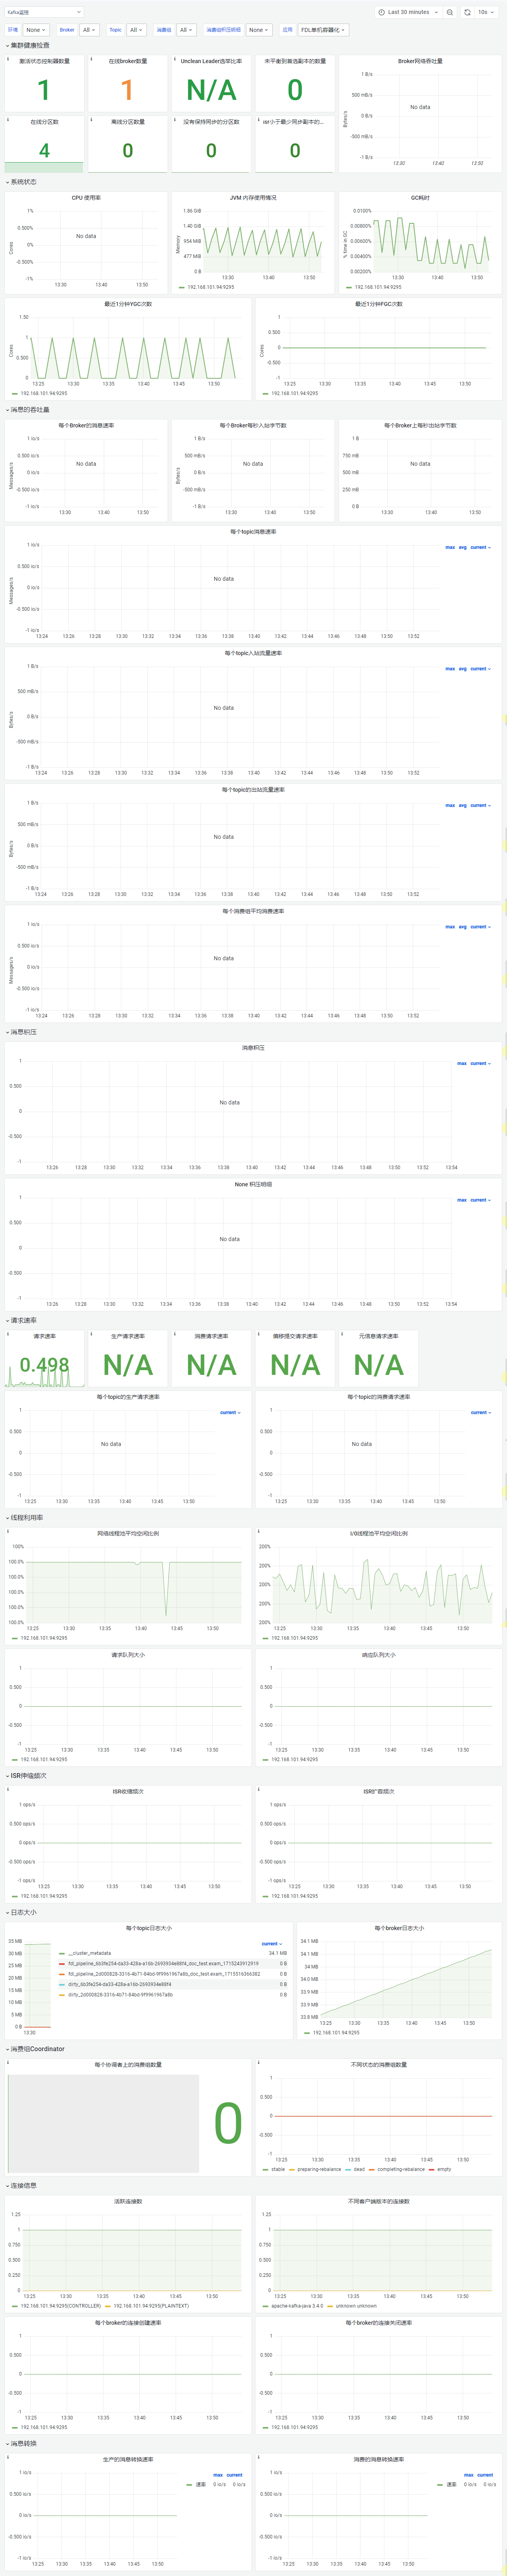
Task: Open the Kafka监控 dashboard selector dropdown
Action: tap(44, 12)
